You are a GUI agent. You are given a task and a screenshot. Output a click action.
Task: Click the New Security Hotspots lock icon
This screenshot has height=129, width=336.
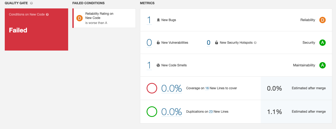point(217,43)
